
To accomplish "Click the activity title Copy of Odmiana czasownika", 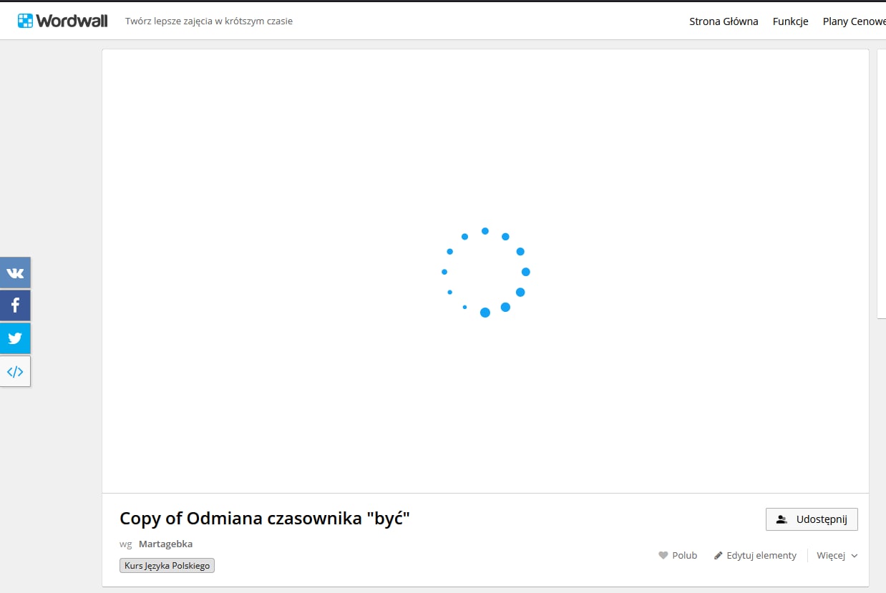I will 265,518.
